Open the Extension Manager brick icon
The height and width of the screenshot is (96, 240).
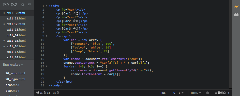tap(236, 15)
